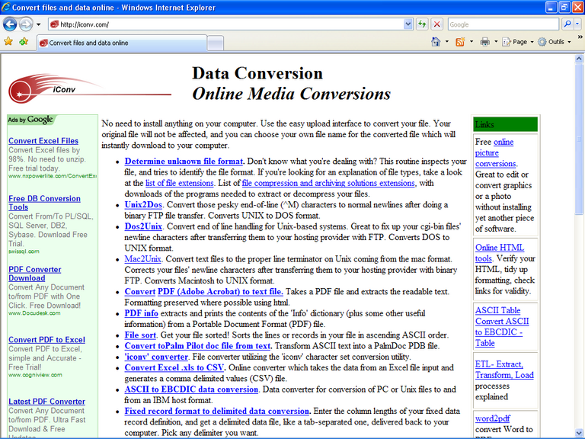
Task: Click the Internet Explorer title bar icon
Action: (6, 7)
